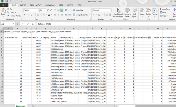Cut the selected cell
The width and height of the screenshot is (176, 107).
coord(10,9)
